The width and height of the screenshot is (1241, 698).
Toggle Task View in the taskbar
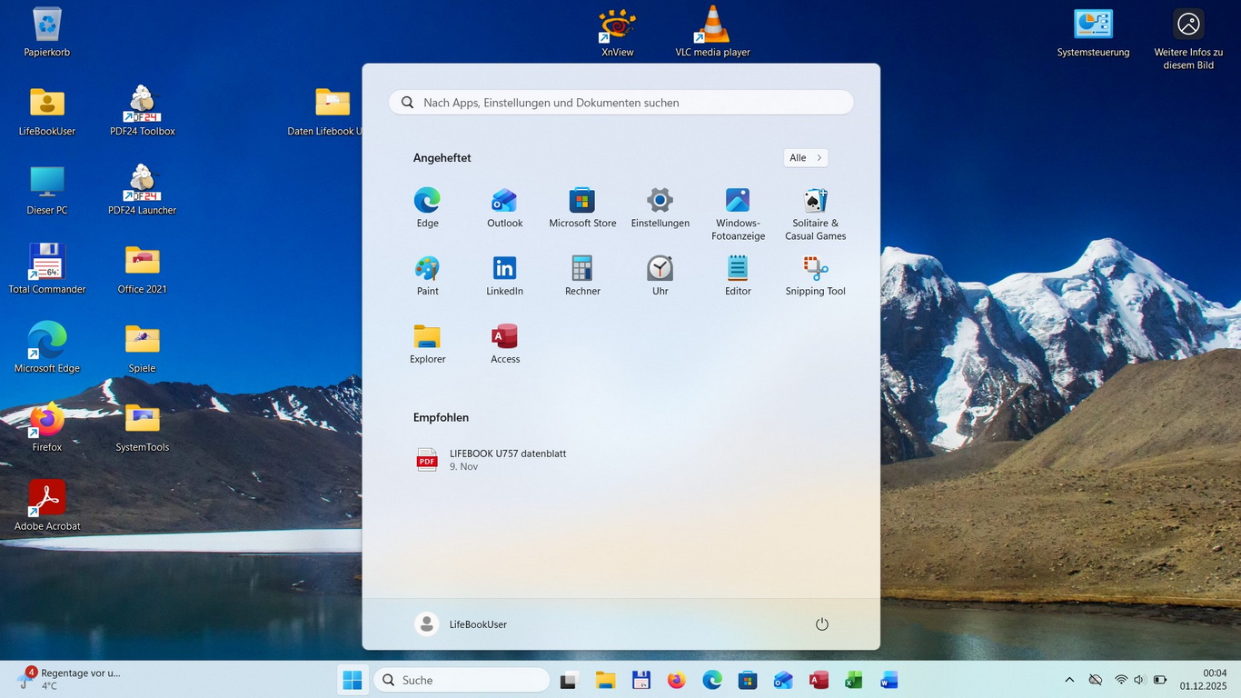coord(570,680)
